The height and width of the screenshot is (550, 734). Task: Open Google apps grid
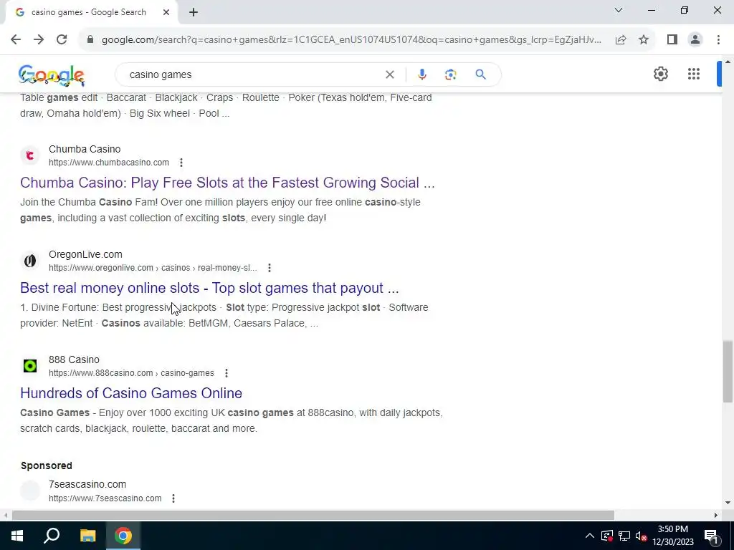694,74
